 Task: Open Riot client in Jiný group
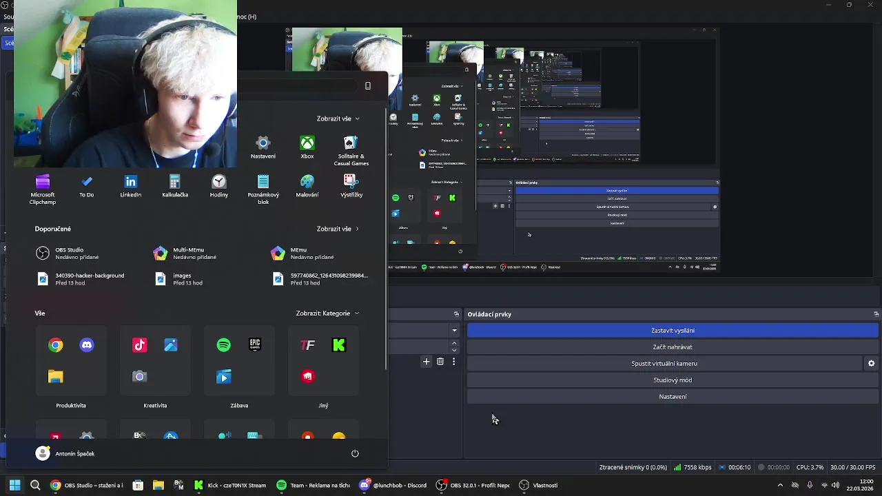click(x=308, y=376)
